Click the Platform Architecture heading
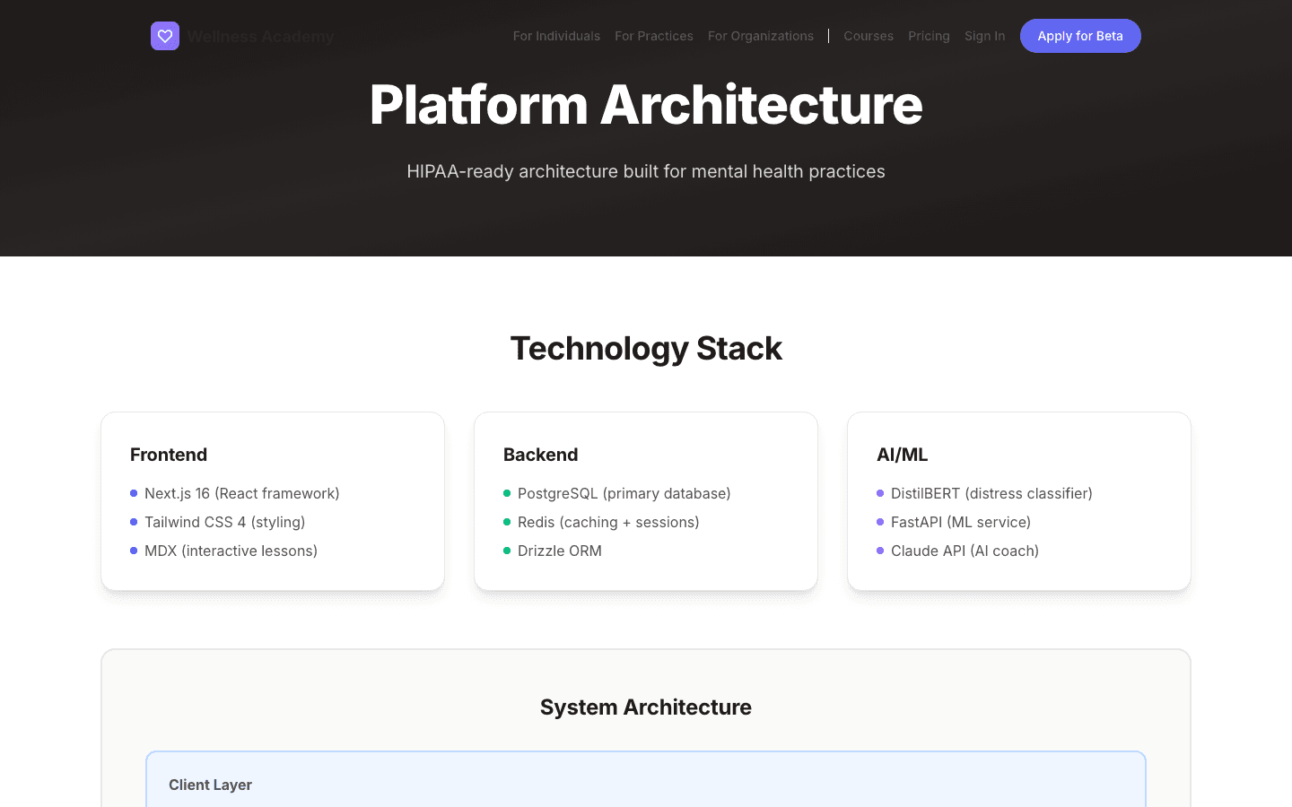Screen dimensions: 1292x807 click(x=646, y=105)
